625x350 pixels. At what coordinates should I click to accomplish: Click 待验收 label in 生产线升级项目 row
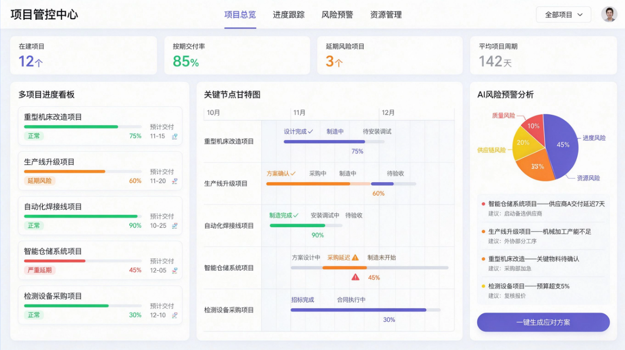pos(396,174)
